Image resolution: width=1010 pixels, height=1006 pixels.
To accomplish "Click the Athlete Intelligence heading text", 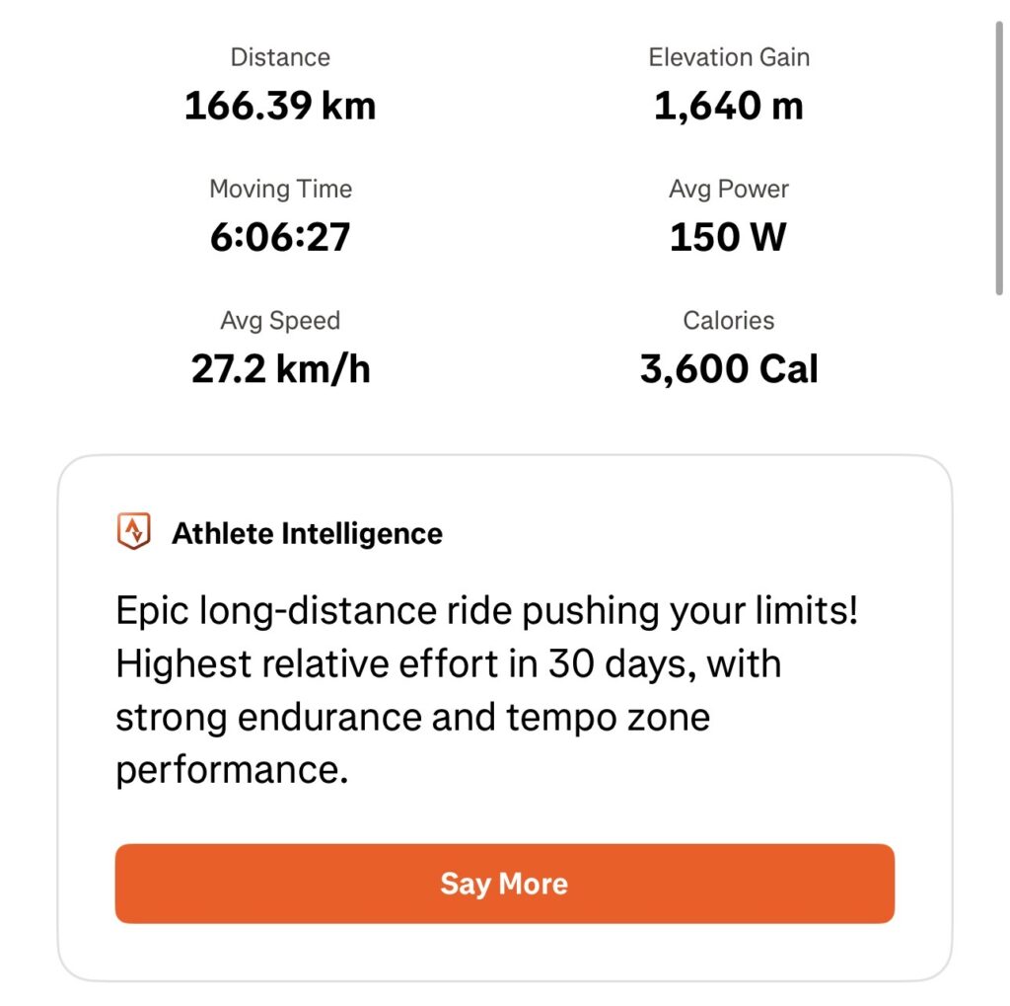I will point(307,533).
